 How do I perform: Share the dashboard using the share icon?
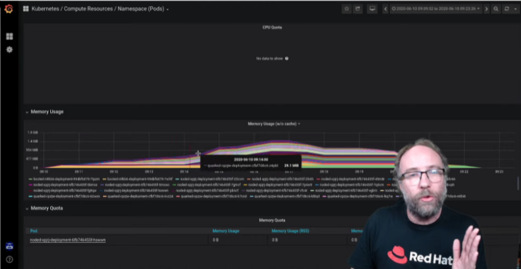pyautogui.click(x=358, y=9)
